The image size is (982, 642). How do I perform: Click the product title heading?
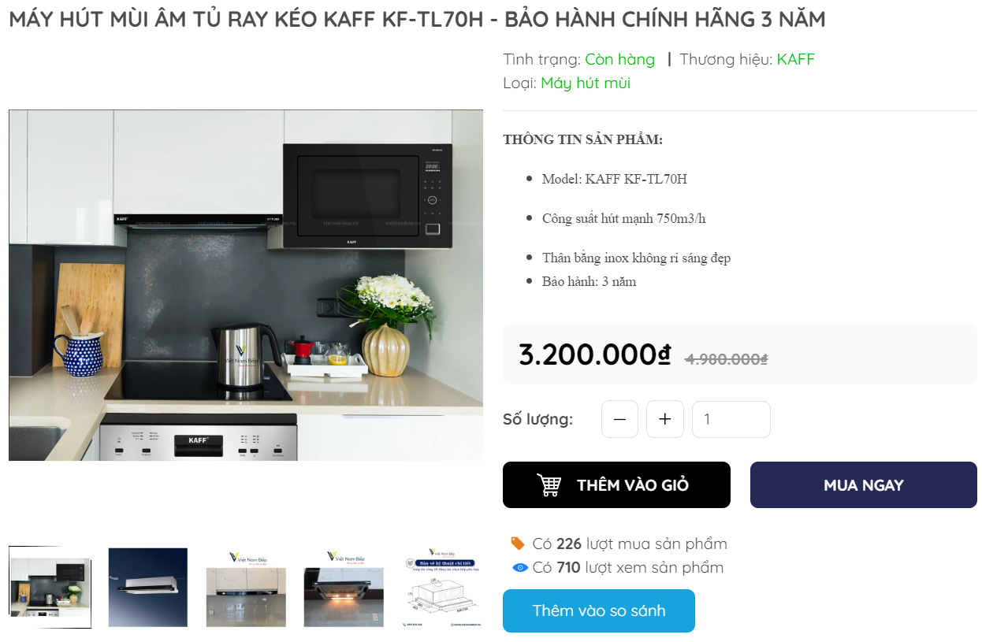click(x=417, y=20)
